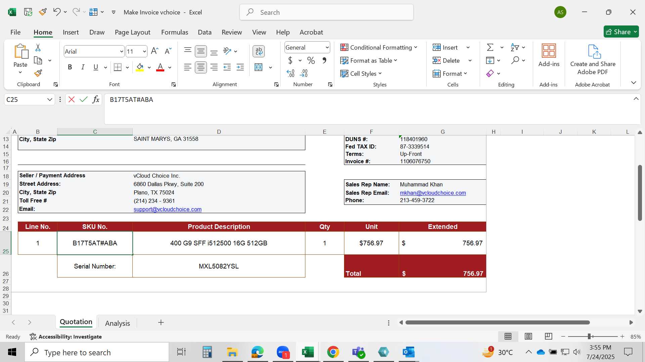
Task: Toggle Bold formatting
Action: 70,67
